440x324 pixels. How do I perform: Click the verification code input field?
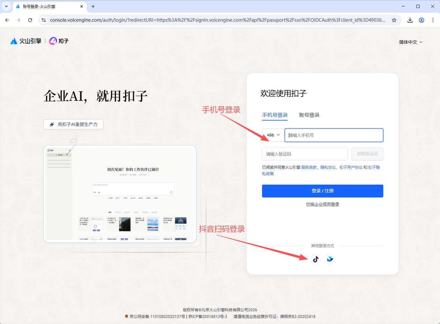(x=305, y=154)
